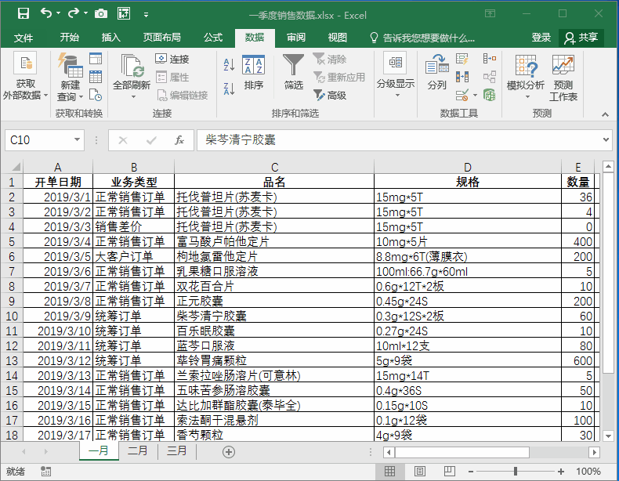The height and width of the screenshot is (481, 619).
Task: Open the 排序 sort dialog
Action: [253, 73]
